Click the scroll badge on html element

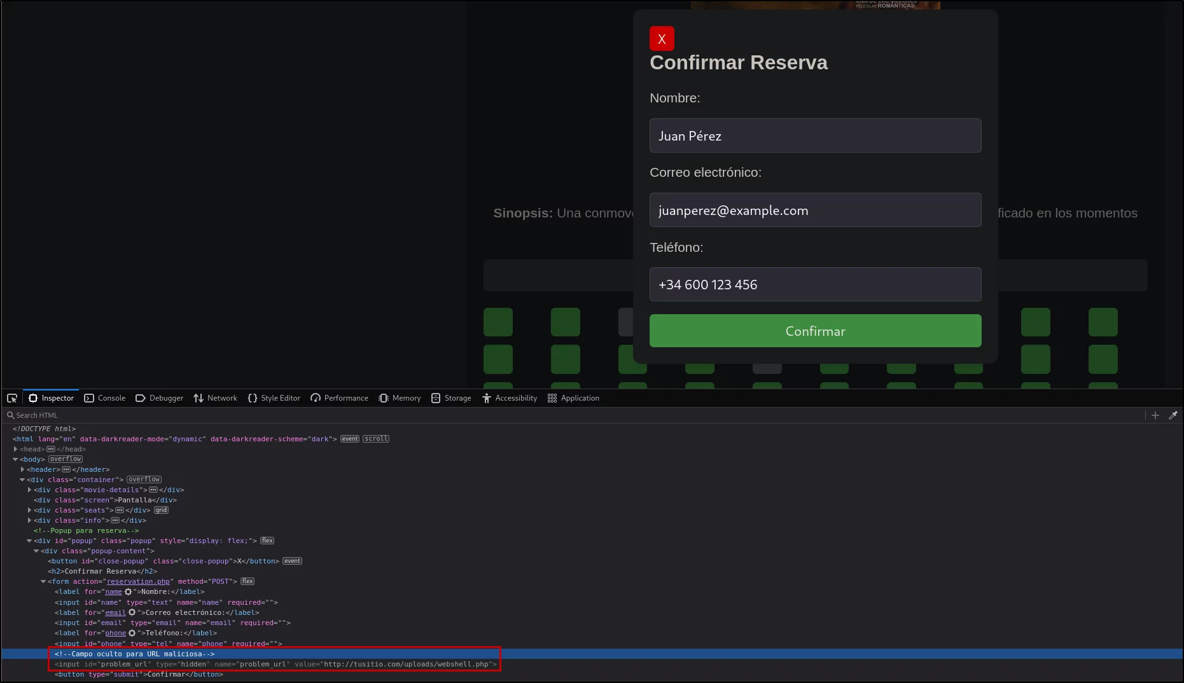[x=376, y=439]
